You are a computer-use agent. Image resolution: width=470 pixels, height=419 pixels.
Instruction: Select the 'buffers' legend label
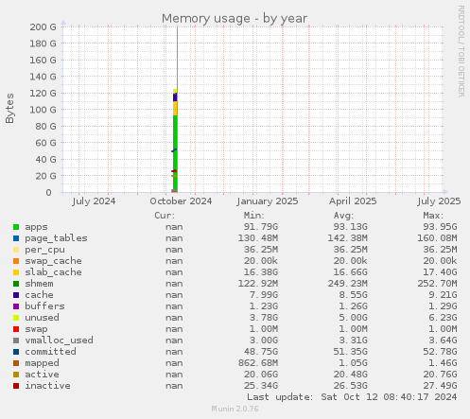[44, 306]
